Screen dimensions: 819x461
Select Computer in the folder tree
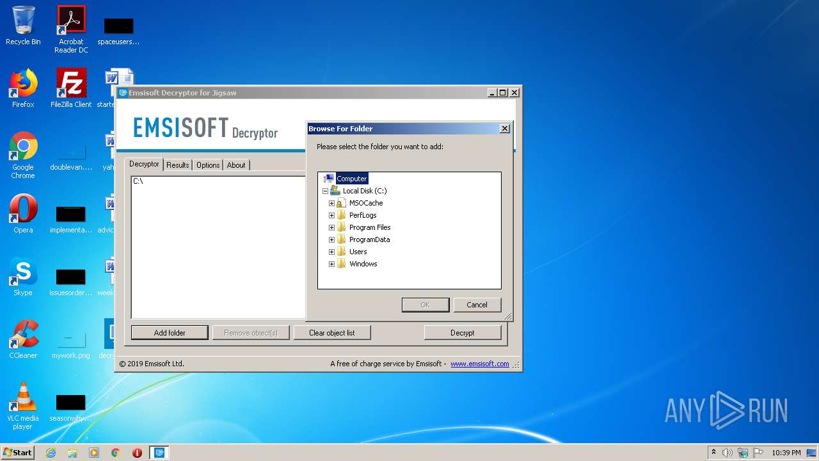coord(352,179)
